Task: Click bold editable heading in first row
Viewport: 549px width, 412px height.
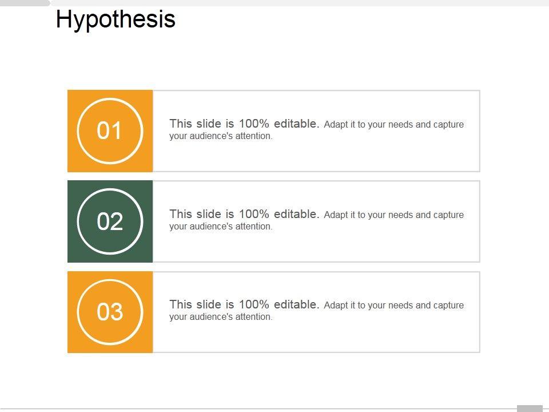Action: click(244, 124)
